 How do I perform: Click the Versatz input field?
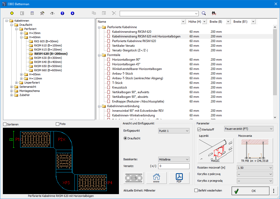point(174,166)
